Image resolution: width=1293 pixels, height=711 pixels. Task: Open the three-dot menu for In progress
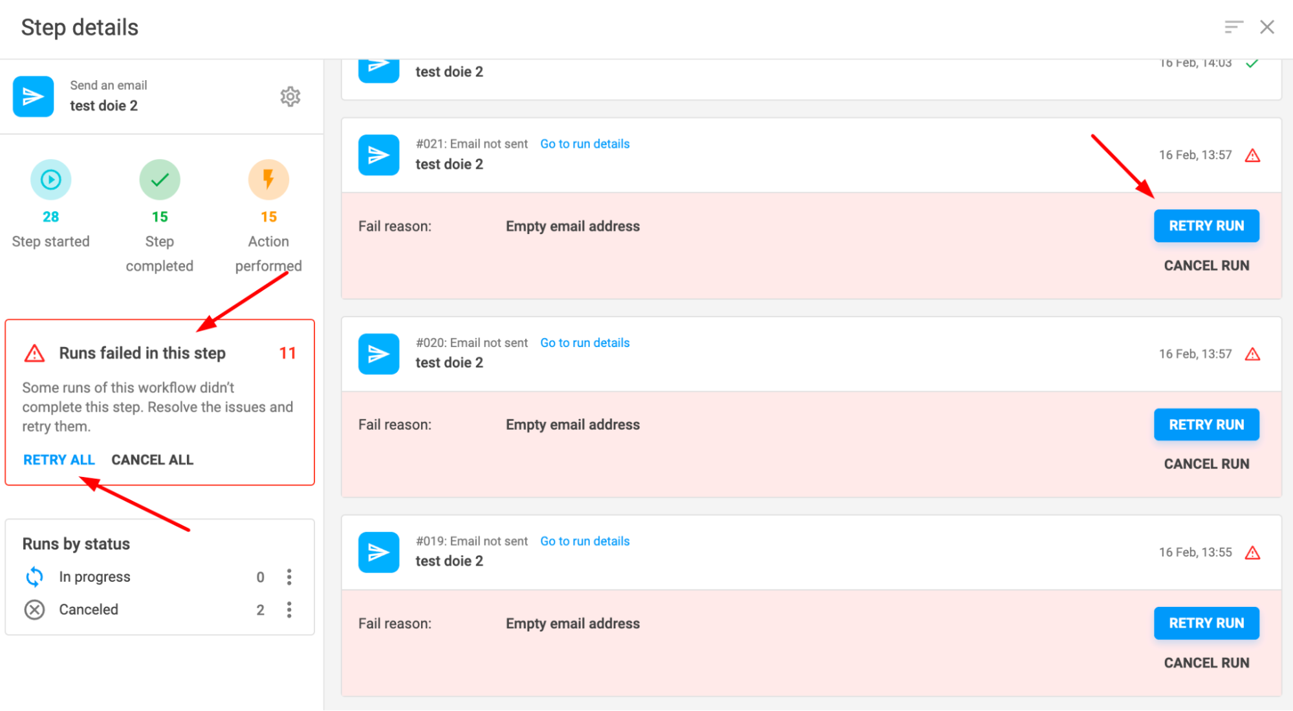289,577
